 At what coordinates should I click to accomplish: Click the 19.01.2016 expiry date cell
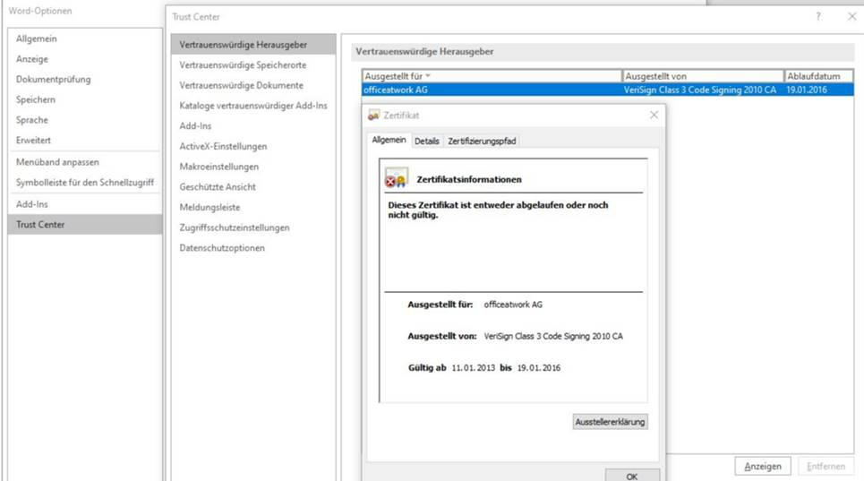[806, 90]
